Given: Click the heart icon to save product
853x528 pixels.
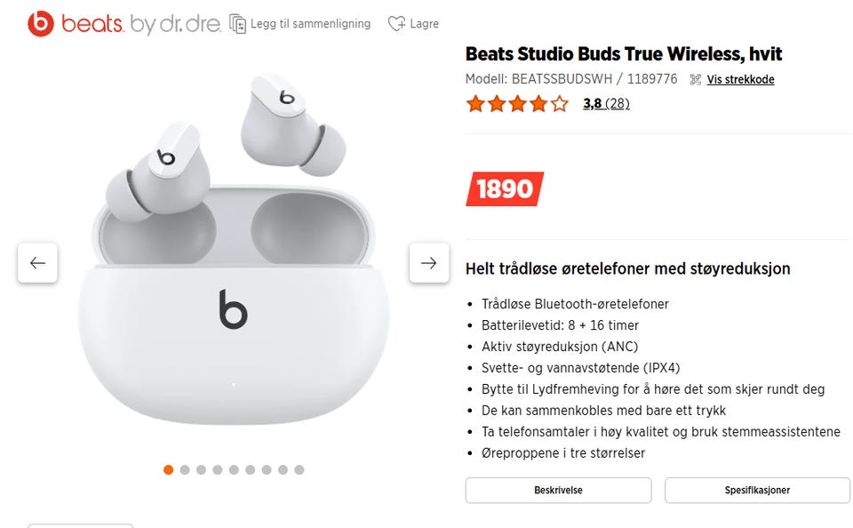Looking at the screenshot, I should tap(396, 23).
